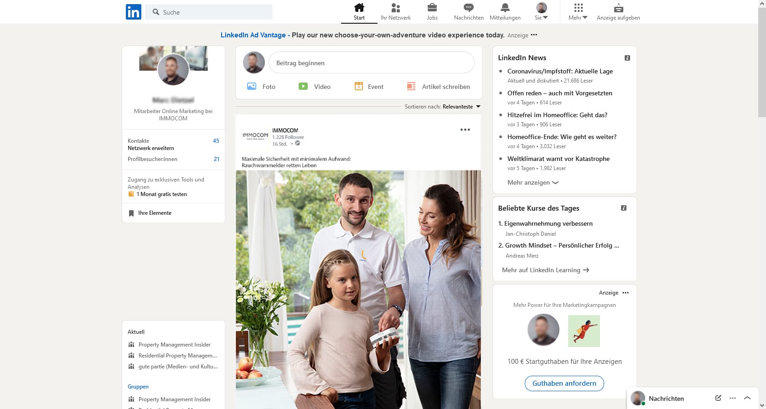Open Property Management Insider under Aktuell
The width and height of the screenshot is (766, 409).
(170, 345)
